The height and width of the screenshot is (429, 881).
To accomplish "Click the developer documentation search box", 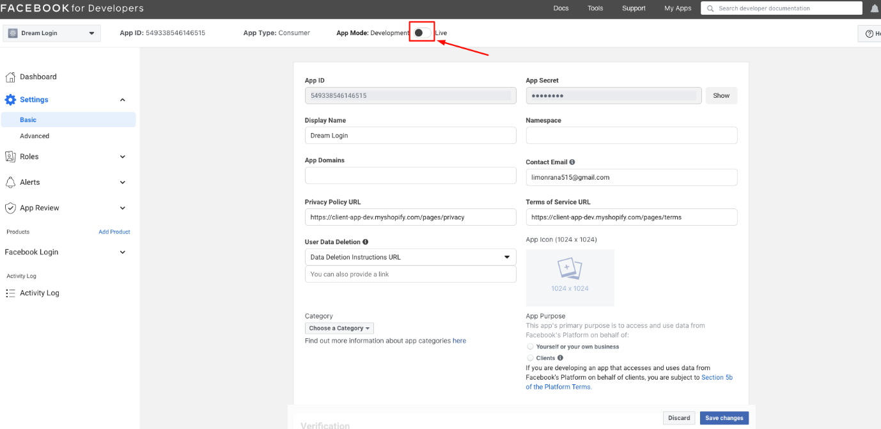I will 781,8.
